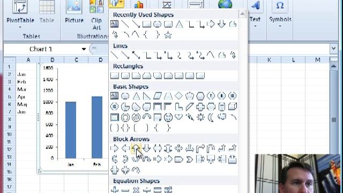Select the Rounded Rectangle shape
Screen dimensions: 343x193
click(125, 76)
